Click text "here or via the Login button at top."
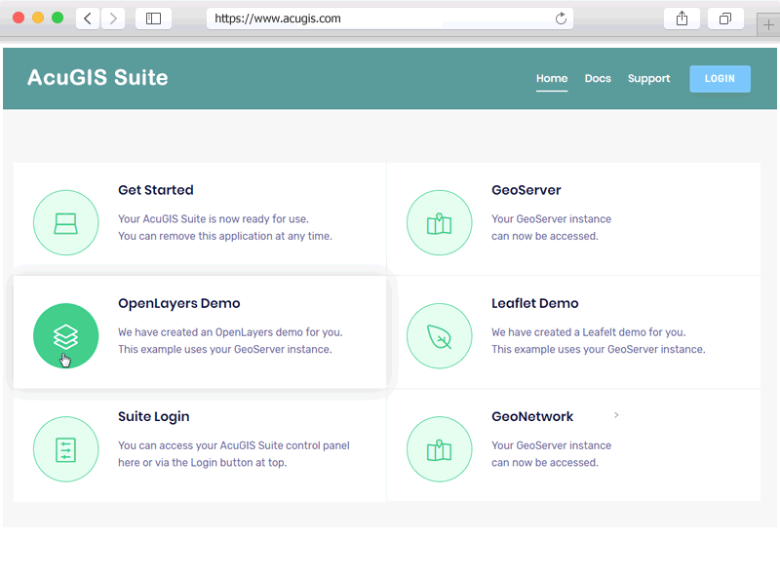 point(203,463)
